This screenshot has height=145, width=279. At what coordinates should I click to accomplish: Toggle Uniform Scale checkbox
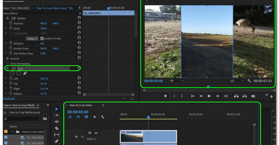pyautogui.click(x=42, y=38)
